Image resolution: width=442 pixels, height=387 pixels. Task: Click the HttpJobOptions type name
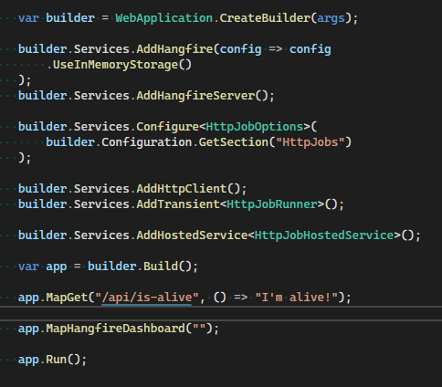[x=255, y=127]
